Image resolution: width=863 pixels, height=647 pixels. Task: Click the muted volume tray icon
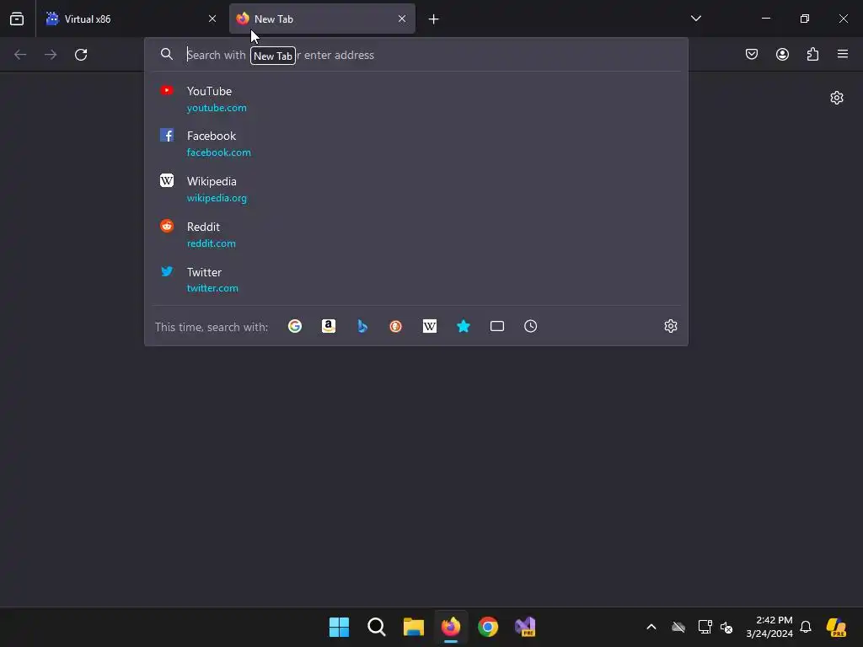click(726, 627)
